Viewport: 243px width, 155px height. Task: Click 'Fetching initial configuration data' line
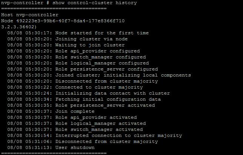[x=84, y=100]
